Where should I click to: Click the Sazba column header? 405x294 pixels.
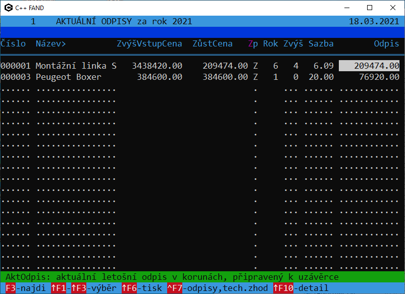coord(321,44)
